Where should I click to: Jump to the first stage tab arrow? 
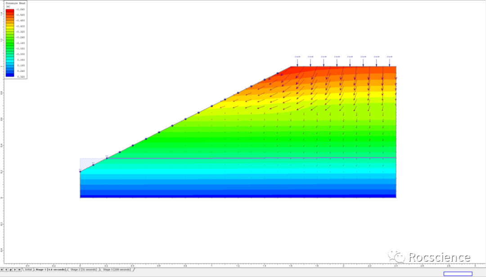point(2,269)
